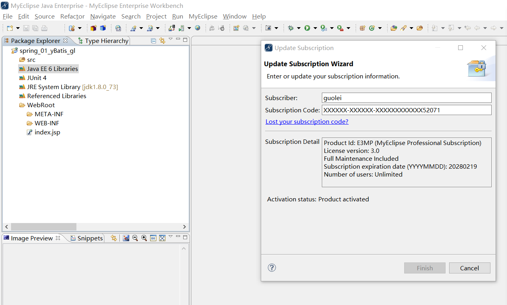Click the yellow-purple cube toolbar icon
This screenshot has width=507, height=305.
(93, 28)
